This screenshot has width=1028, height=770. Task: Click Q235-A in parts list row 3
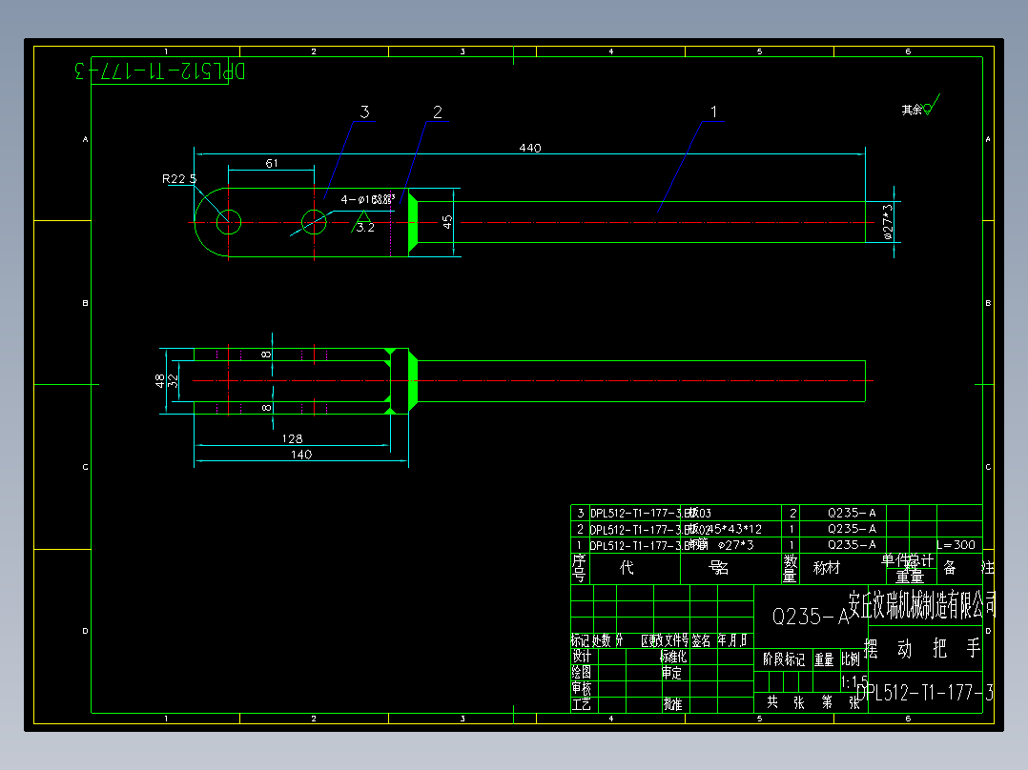pos(852,513)
